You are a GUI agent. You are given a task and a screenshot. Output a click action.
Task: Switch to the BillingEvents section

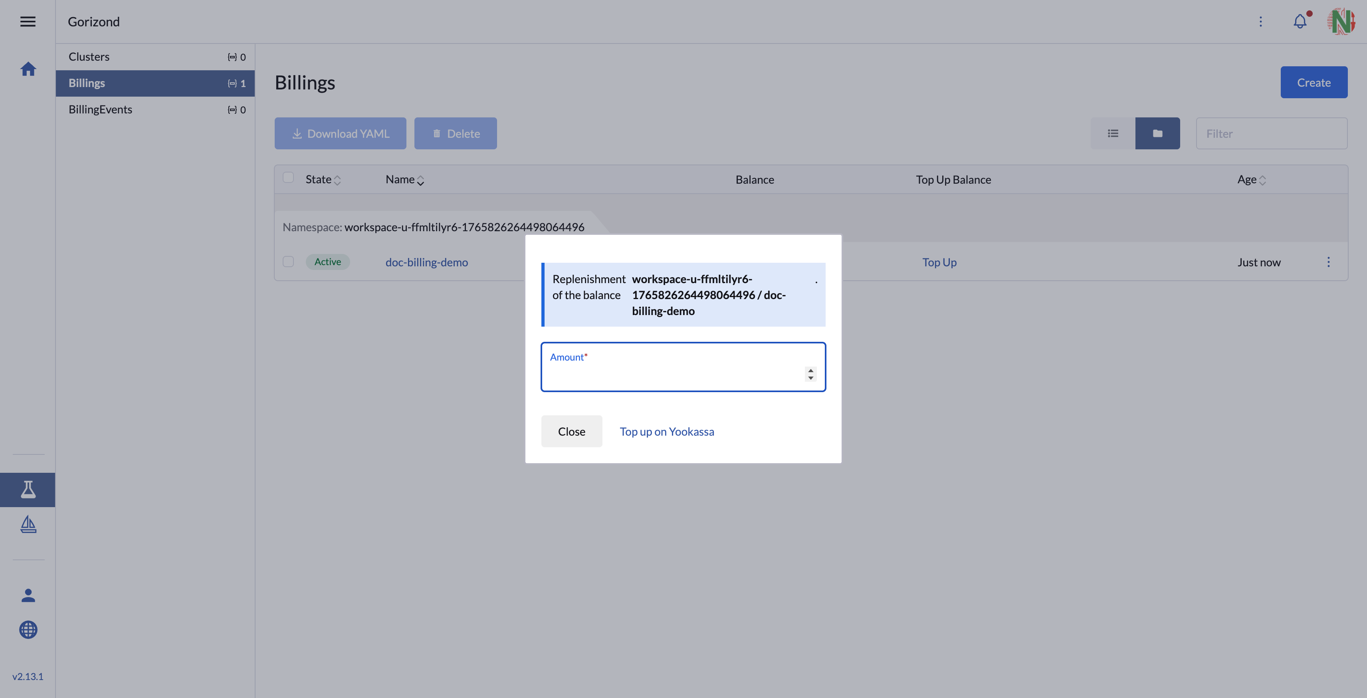[x=100, y=109]
